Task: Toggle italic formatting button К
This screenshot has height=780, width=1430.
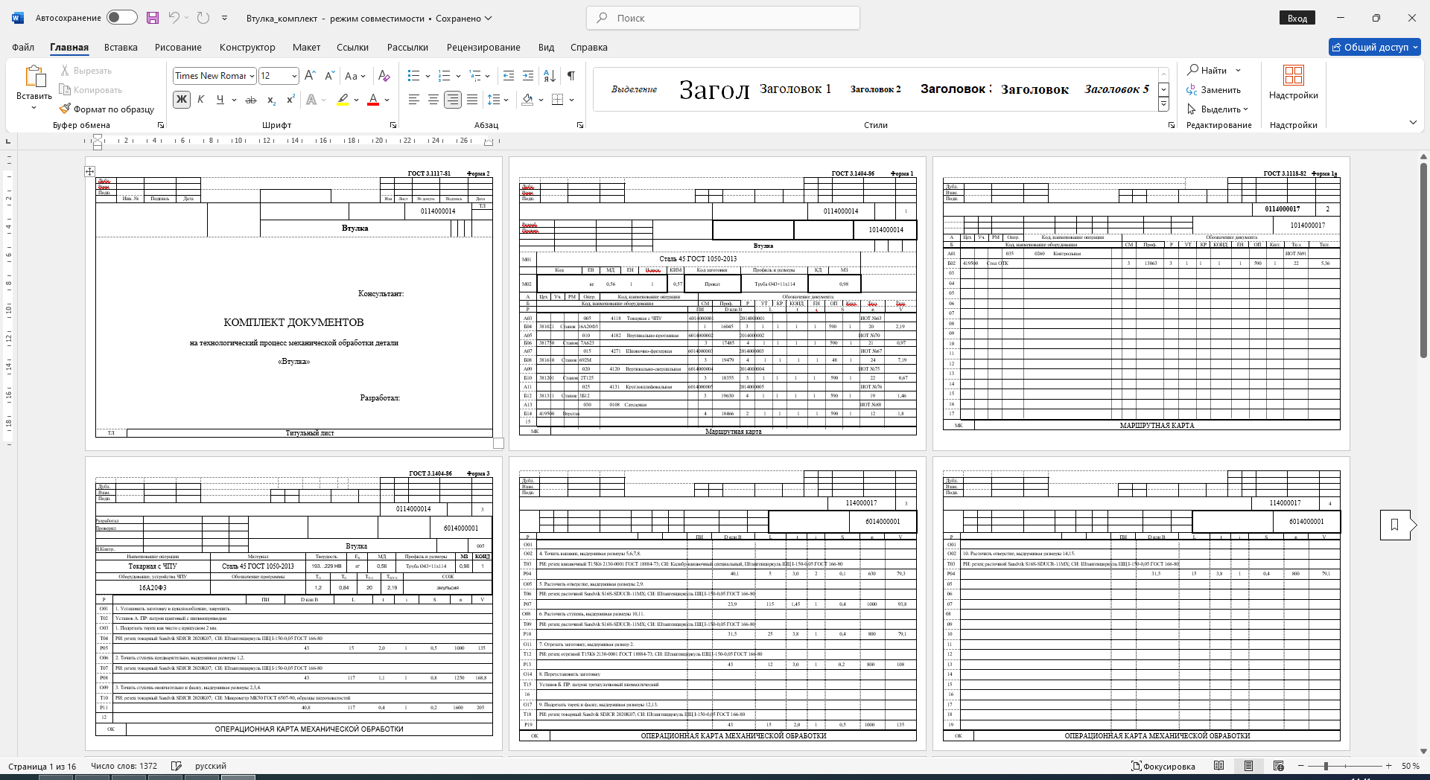Action: pyautogui.click(x=200, y=100)
